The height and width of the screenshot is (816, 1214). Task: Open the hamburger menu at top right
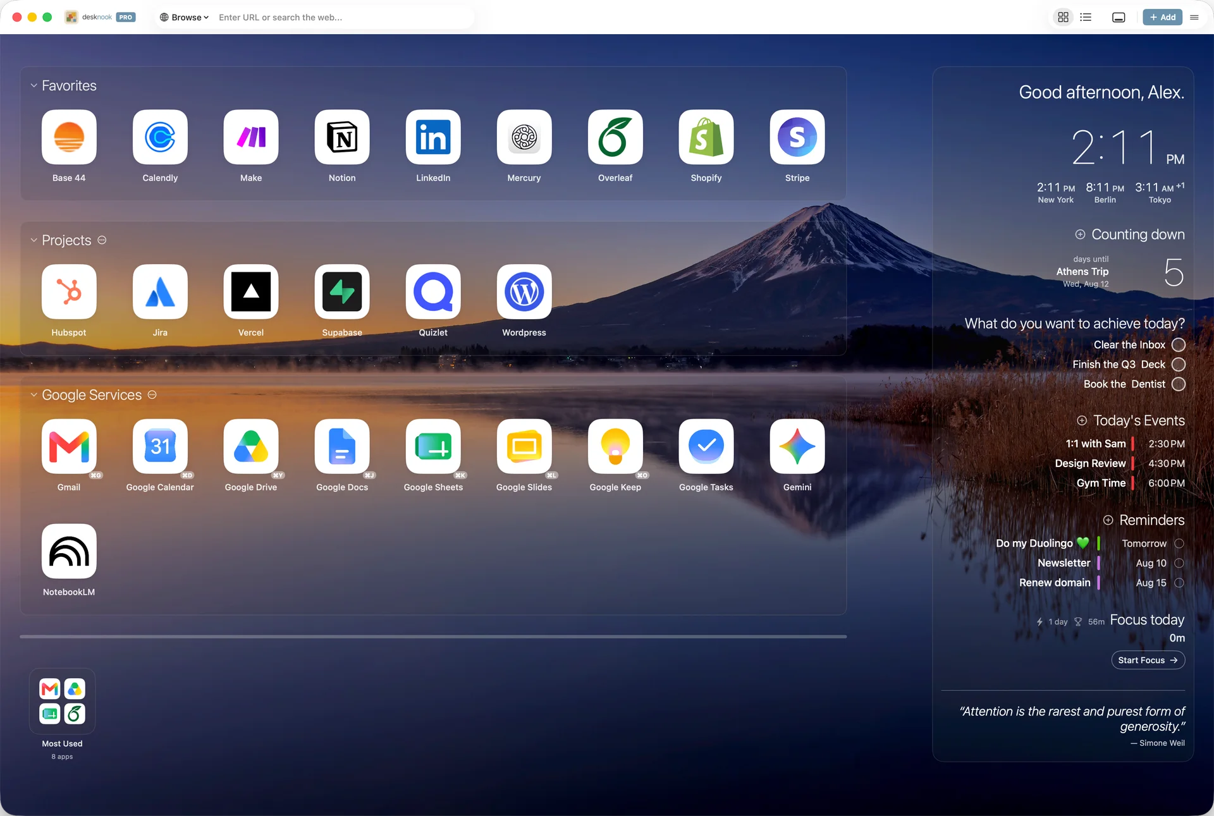pyautogui.click(x=1194, y=17)
